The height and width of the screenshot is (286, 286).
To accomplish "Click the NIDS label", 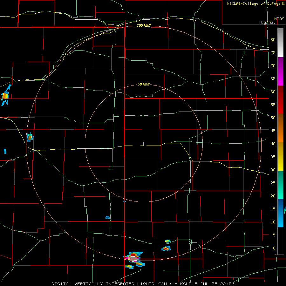I will click(279, 19).
